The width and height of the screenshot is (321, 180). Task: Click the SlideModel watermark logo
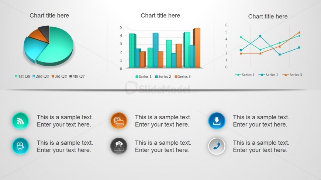161,88
